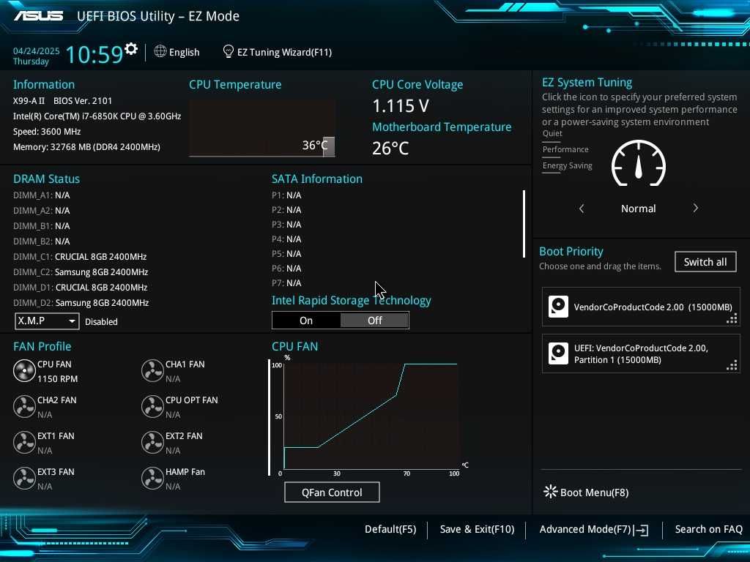Choose the Performance tuning option
The width and height of the screenshot is (750, 562).
pos(565,149)
